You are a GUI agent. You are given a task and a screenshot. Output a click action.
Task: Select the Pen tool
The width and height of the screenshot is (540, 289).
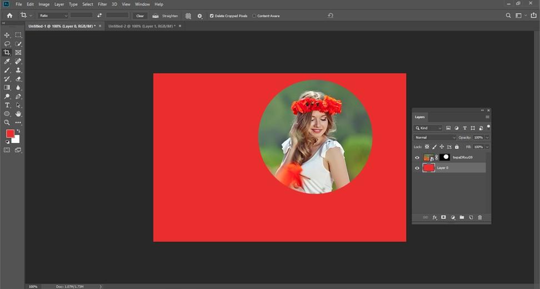[18, 97]
